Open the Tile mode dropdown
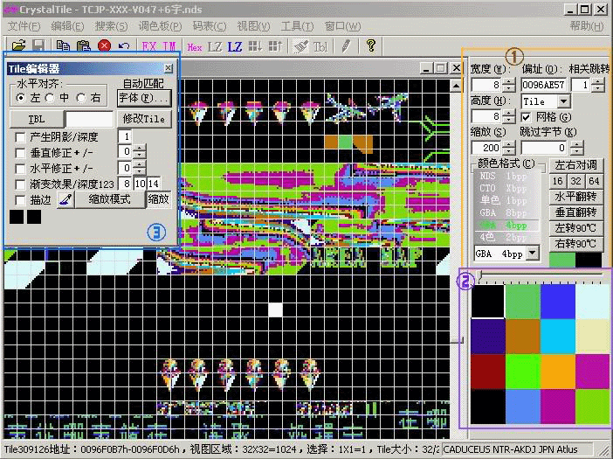 pyautogui.click(x=563, y=101)
